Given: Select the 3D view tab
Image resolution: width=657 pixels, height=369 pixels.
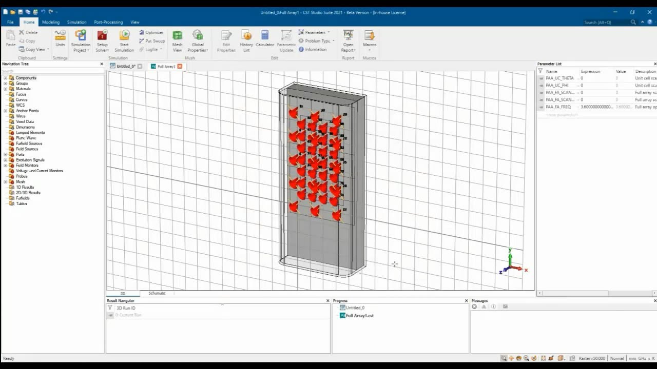Looking at the screenshot, I should coord(123,294).
